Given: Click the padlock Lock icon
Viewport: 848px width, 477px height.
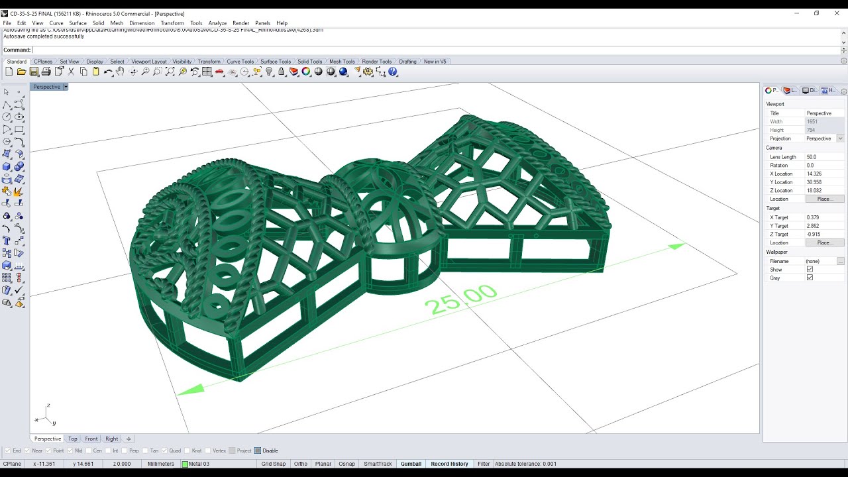Looking at the screenshot, I should coord(282,72).
